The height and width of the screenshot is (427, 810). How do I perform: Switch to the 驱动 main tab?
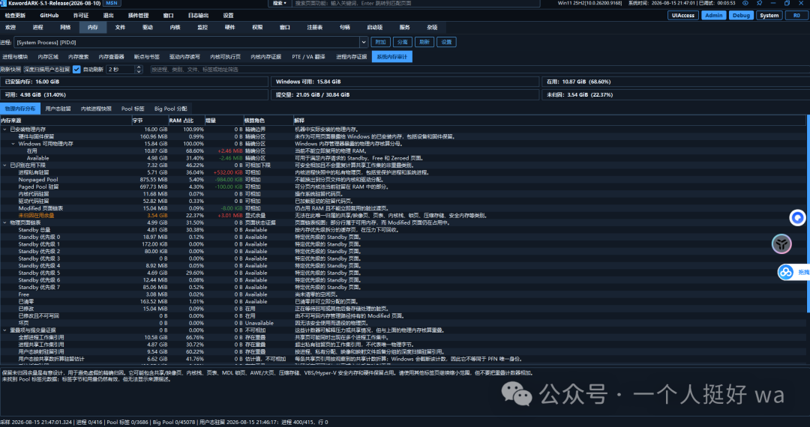pos(148,27)
